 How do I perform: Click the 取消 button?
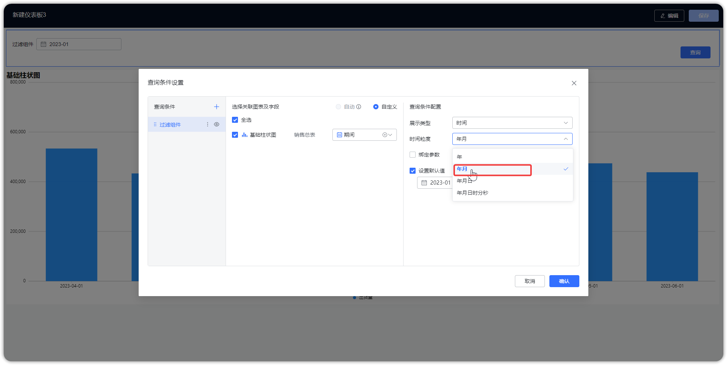[530, 281]
